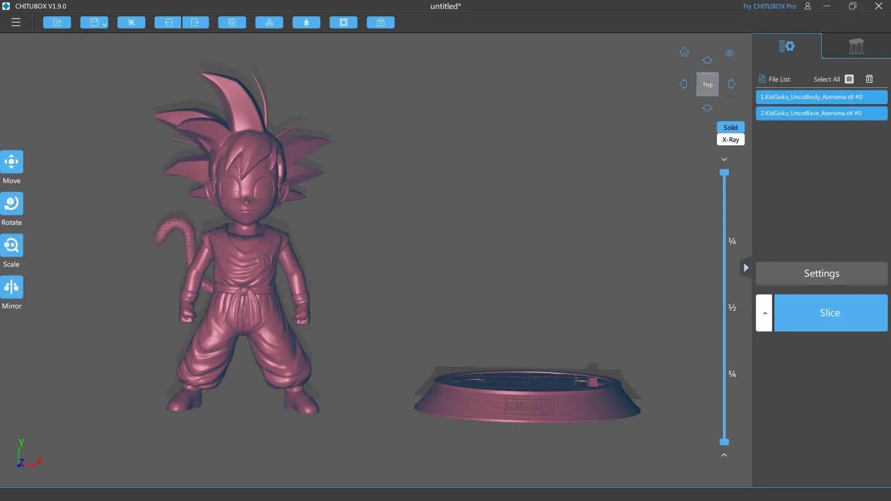Click the copy/clone model toolbar icon

tap(232, 22)
